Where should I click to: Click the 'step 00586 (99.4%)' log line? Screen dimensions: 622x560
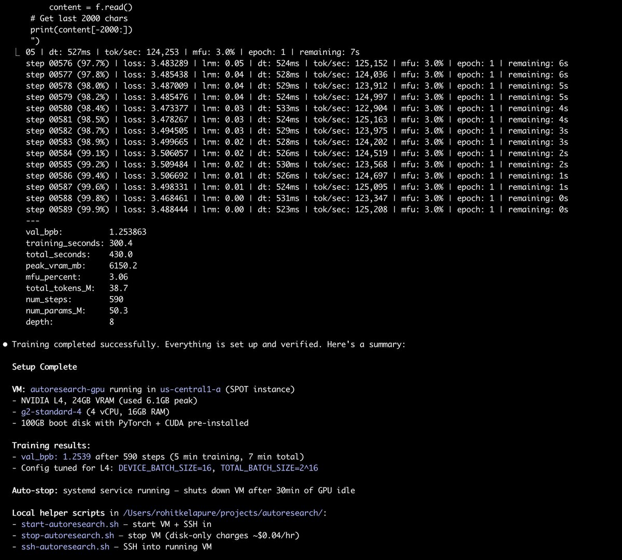(x=297, y=176)
